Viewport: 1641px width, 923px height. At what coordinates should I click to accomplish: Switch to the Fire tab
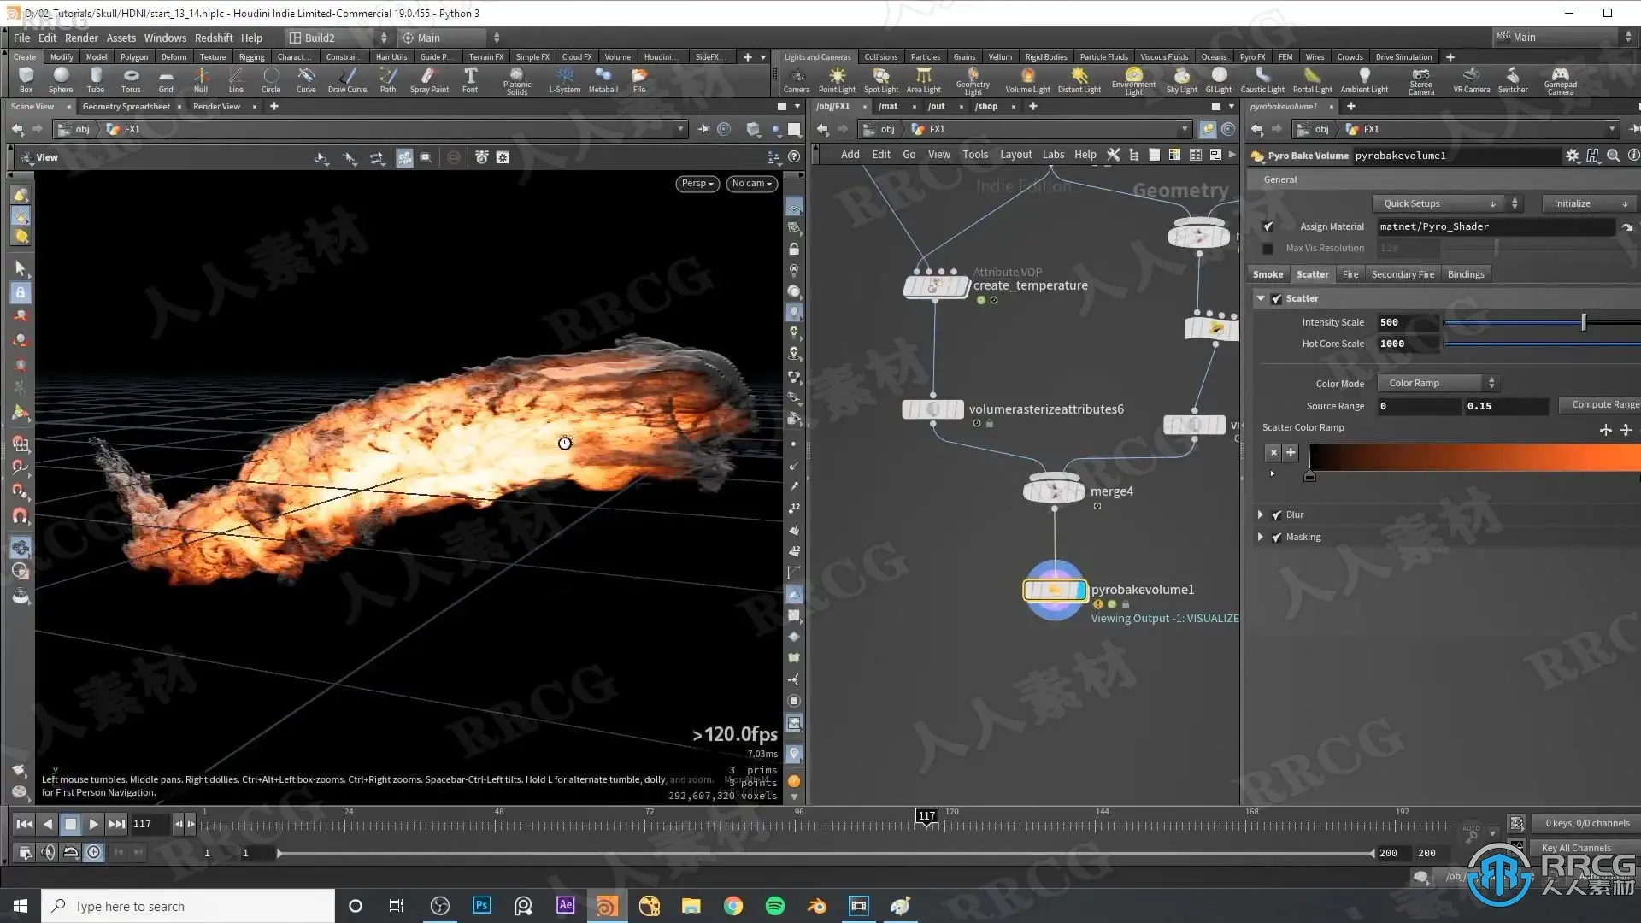click(x=1350, y=274)
